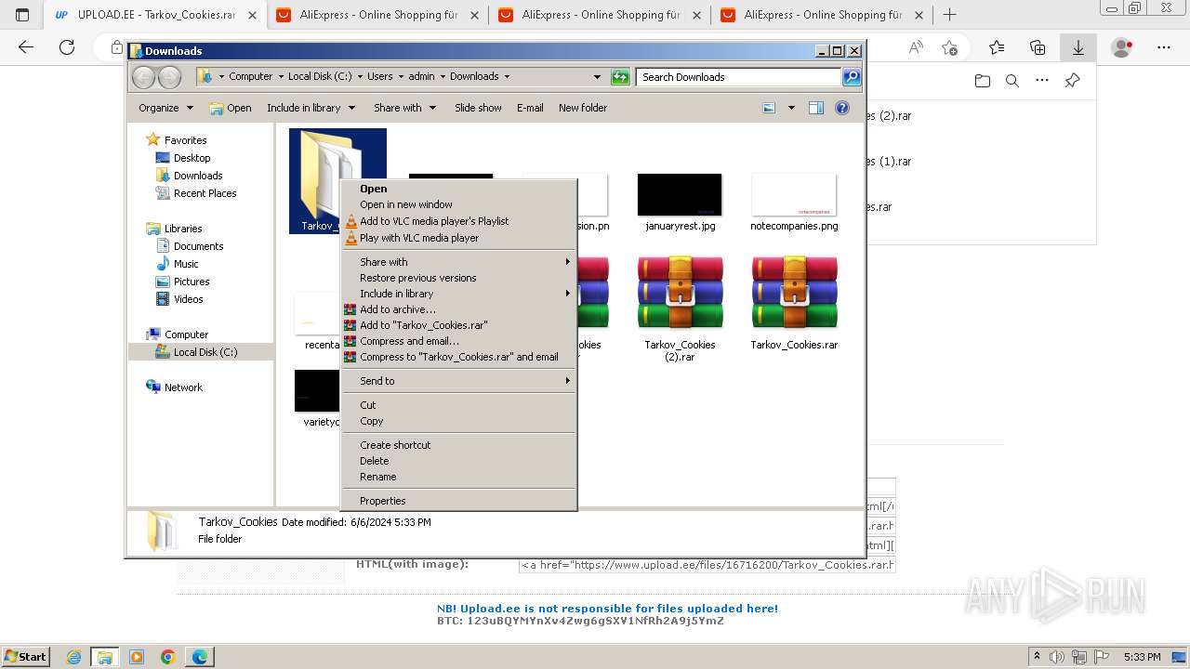Viewport: 1190px width, 669px height.
Task: Open Edge downloads icon in toolbar
Action: pyautogui.click(x=1078, y=47)
